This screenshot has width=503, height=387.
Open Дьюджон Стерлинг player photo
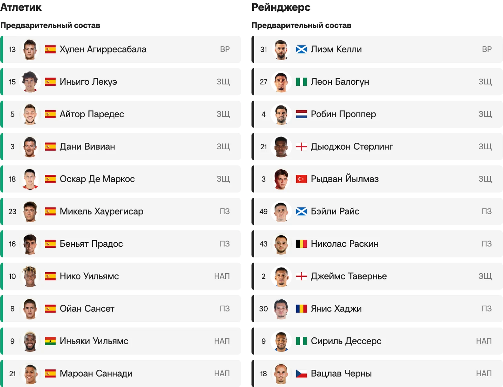coord(281,147)
